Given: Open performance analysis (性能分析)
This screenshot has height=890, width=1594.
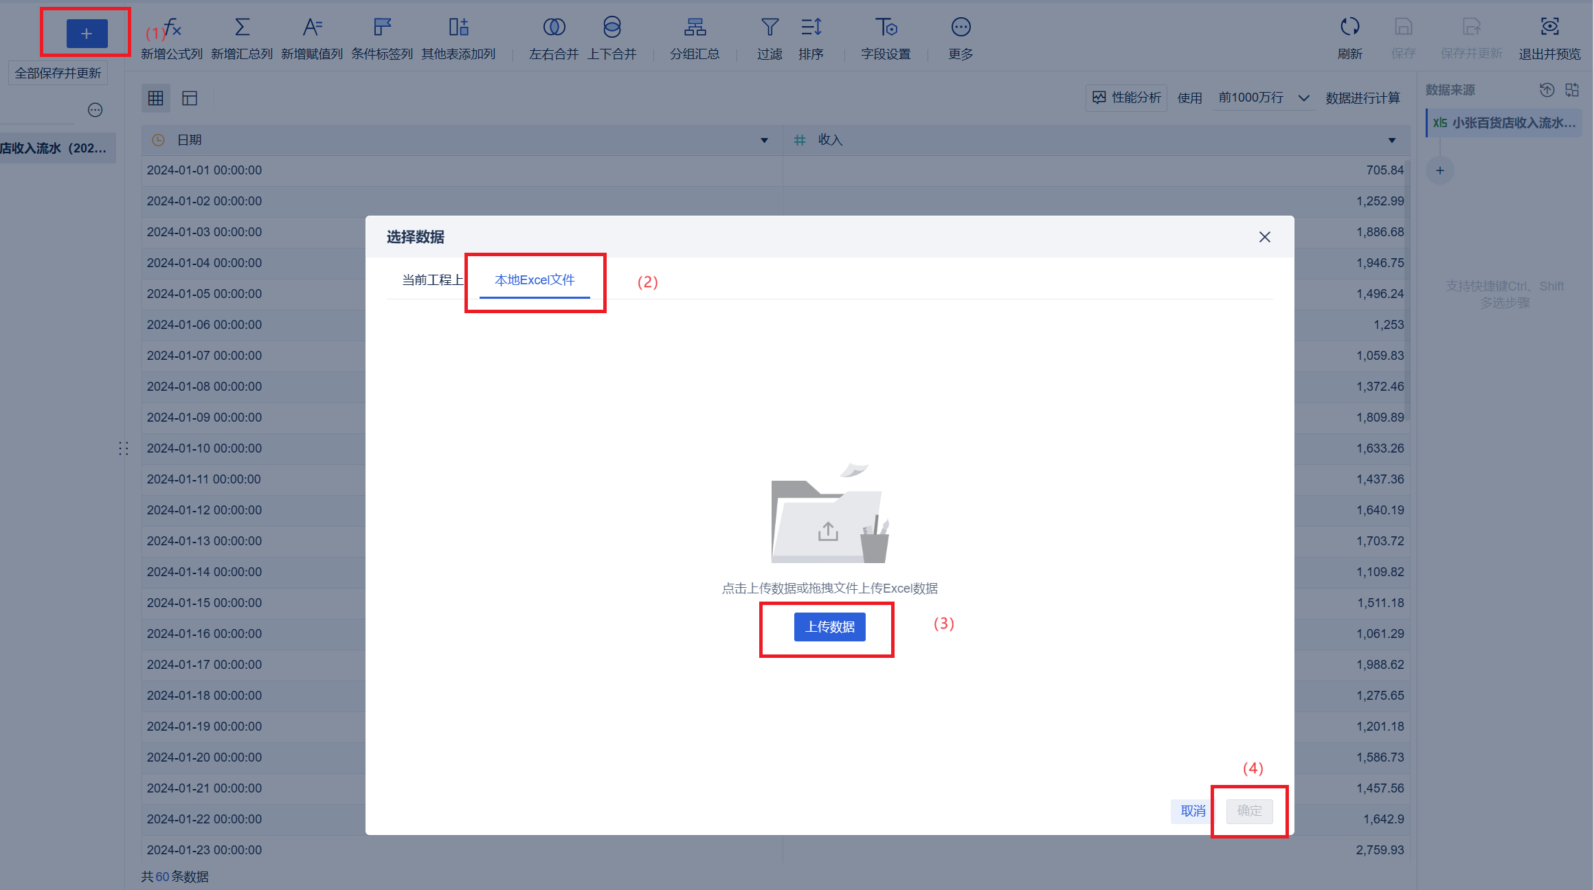Looking at the screenshot, I should click(x=1127, y=98).
